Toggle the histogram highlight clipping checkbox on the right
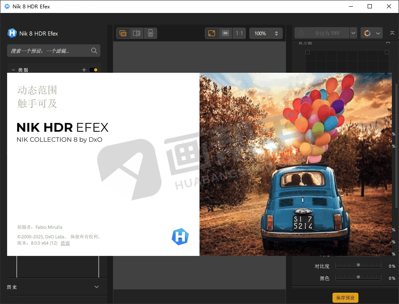 tap(387, 52)
